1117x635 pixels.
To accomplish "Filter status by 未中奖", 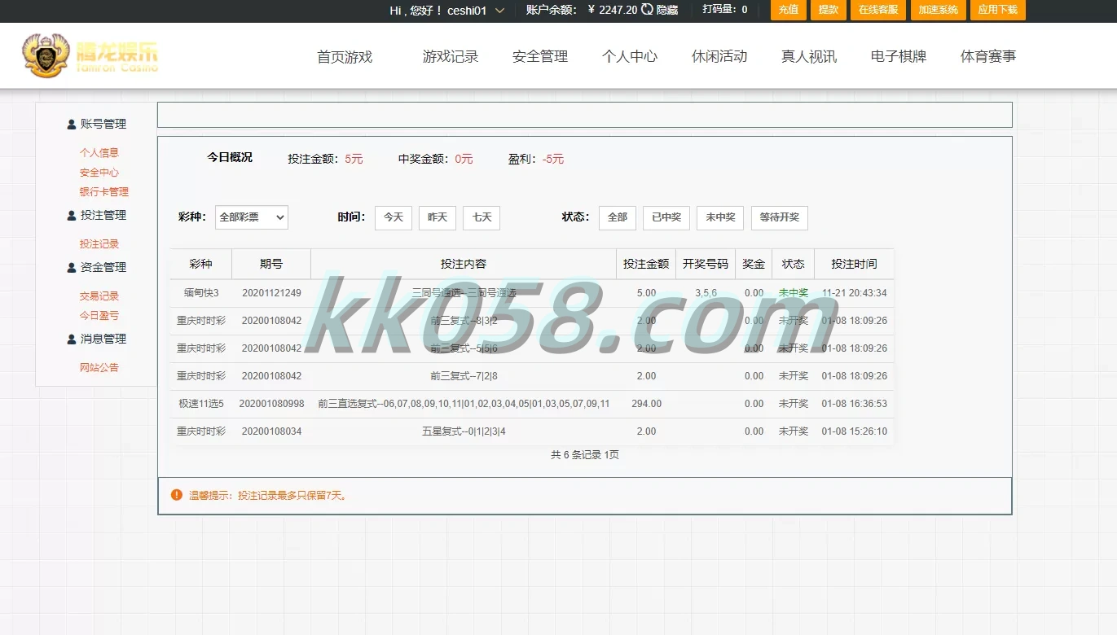I will tap(720, 217).
